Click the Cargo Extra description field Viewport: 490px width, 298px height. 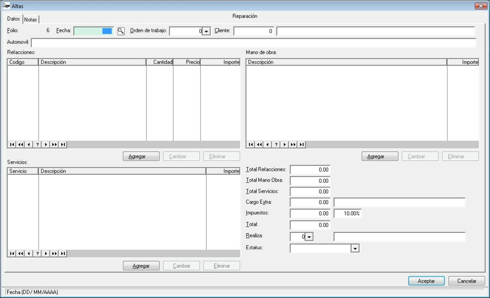399,202
